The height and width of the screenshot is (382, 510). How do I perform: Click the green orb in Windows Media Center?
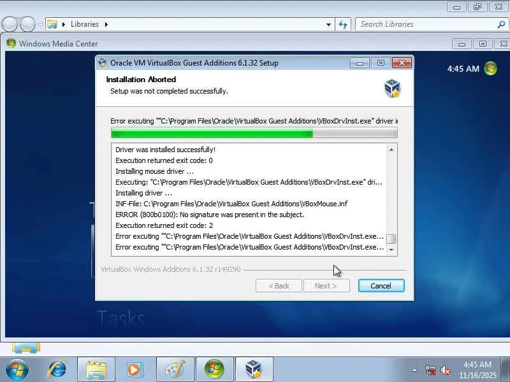click(x=490, y=69)
